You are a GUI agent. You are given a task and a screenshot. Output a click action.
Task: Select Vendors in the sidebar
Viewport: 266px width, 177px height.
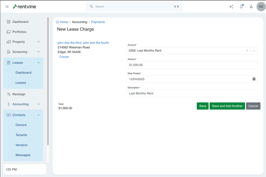(22, 145)
